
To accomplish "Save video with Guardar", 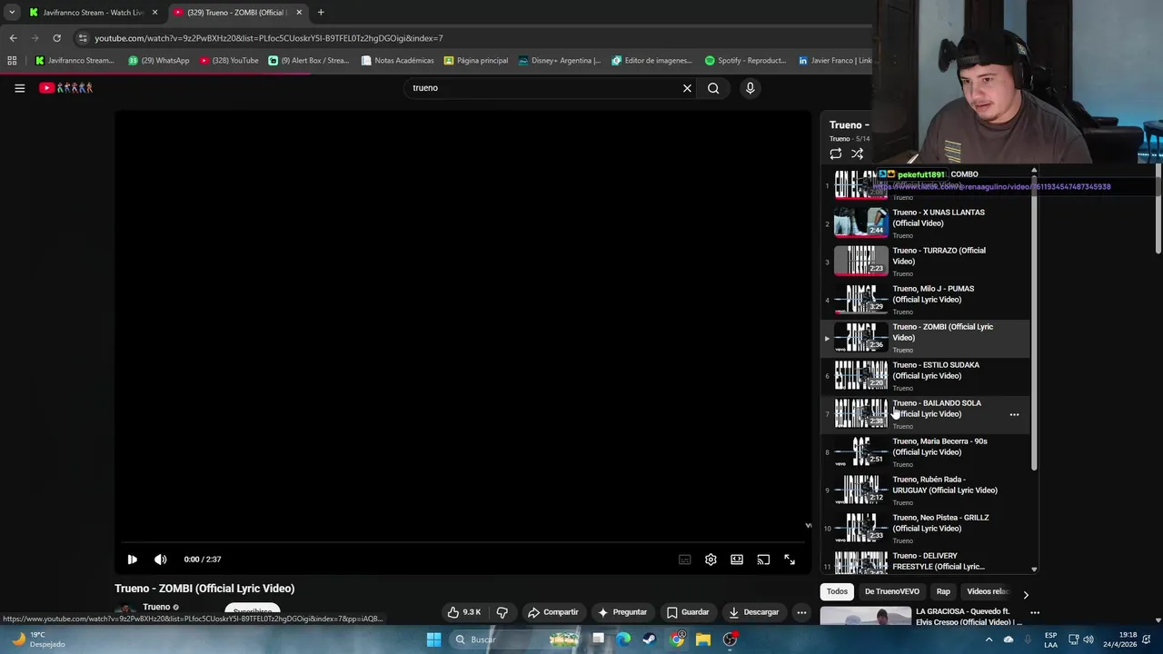I will (688, 612).
